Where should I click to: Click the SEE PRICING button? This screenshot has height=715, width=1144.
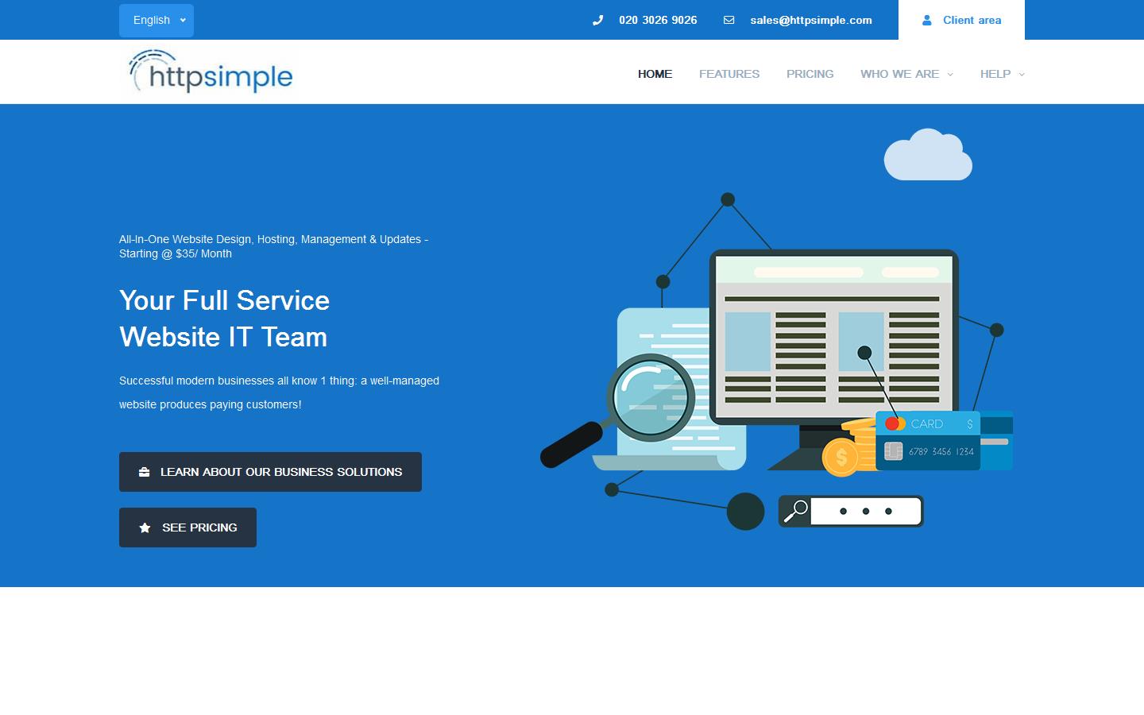point(187,527)
